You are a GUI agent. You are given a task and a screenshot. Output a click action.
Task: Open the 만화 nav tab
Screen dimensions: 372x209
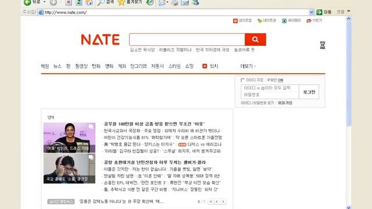(x=96, y=66)
